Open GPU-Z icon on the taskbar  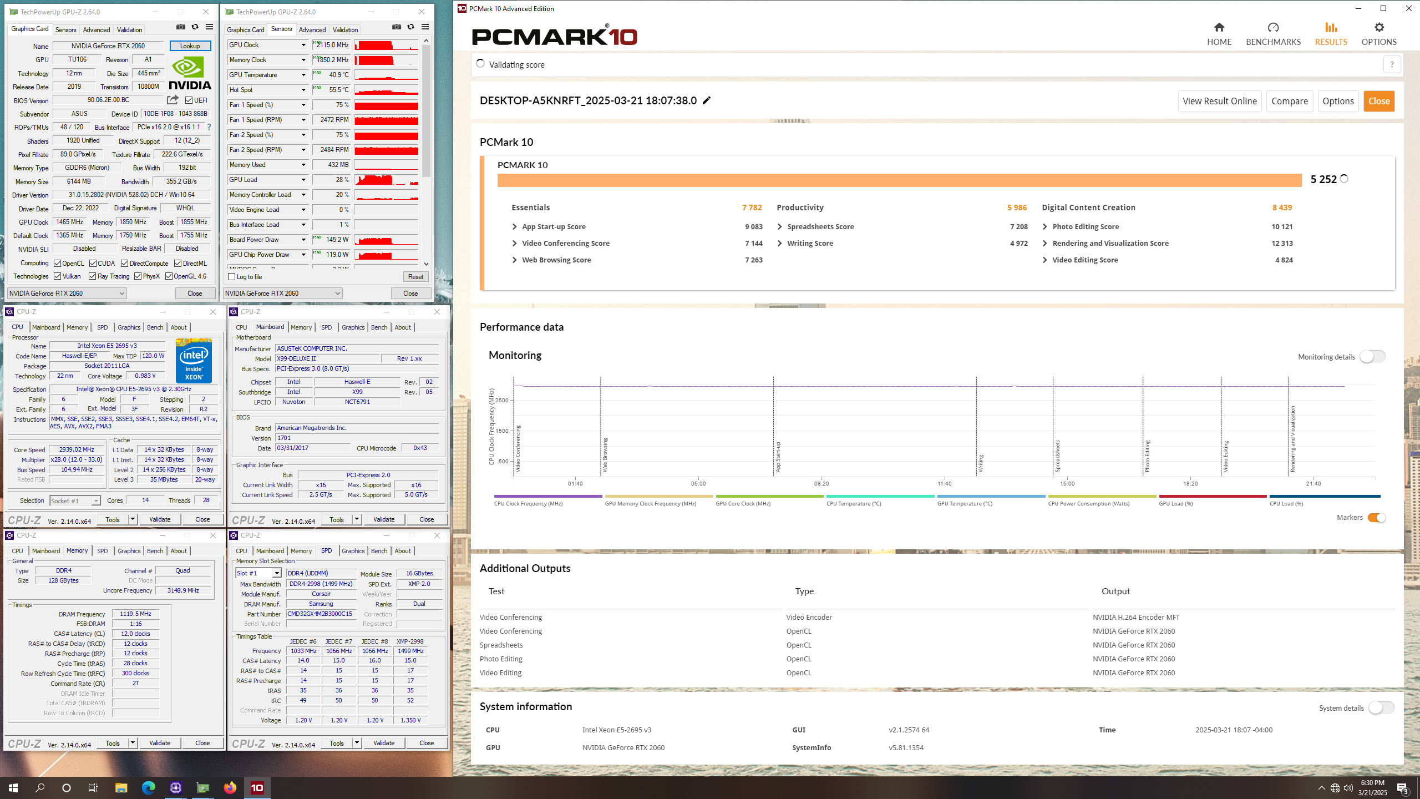203,787
